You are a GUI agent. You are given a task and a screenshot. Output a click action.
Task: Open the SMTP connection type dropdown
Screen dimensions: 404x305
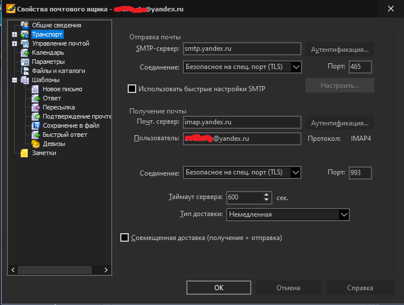click(296, 67)
